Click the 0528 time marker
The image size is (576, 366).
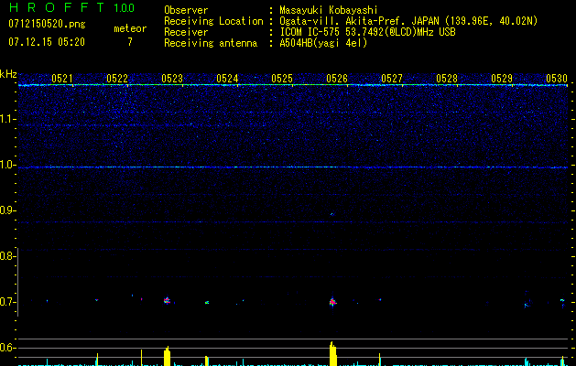click(x=447, y=79)
